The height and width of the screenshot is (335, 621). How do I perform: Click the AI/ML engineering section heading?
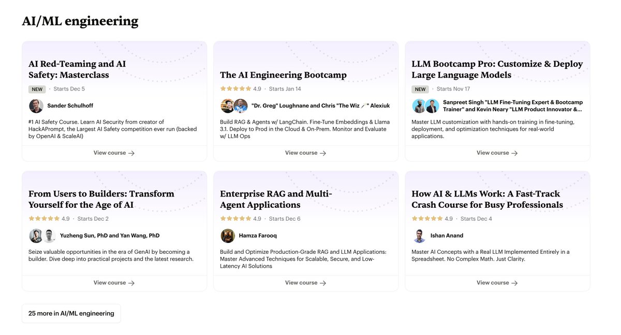[80, 21]
